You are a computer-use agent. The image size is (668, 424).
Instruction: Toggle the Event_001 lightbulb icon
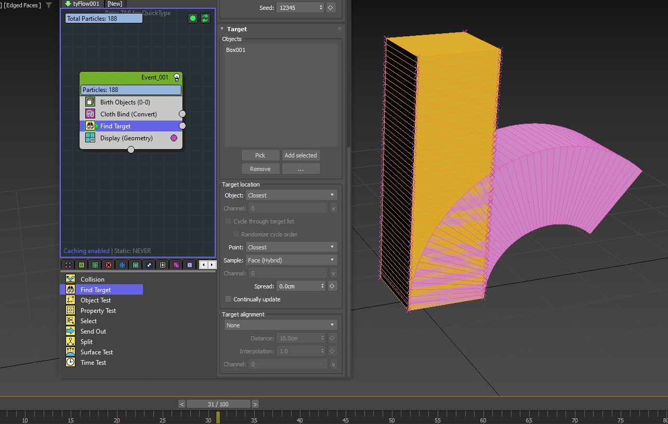point(177,77)
